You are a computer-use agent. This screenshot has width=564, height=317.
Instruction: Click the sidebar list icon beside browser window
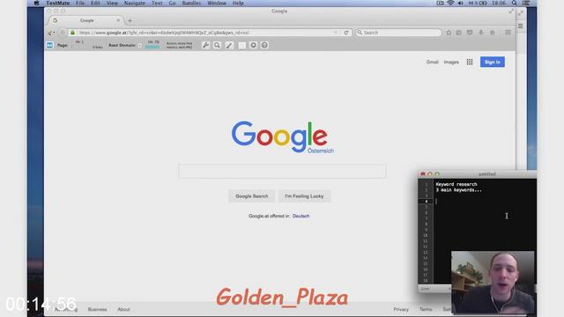(x=521, y=26)
